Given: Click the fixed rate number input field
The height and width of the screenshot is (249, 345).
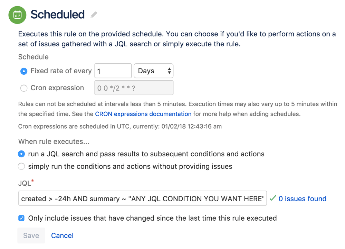Looking at the screenshot, I should click(x=113, y=71).
